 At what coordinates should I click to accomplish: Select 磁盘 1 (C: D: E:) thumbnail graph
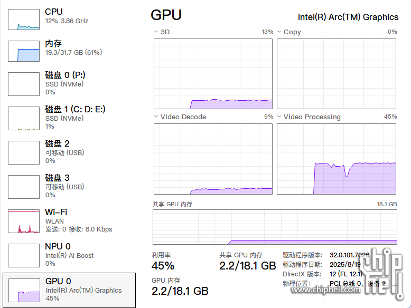point(24,118)
